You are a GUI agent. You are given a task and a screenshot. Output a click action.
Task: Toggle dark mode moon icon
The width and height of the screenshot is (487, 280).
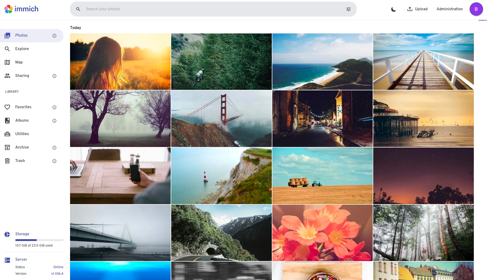click(x=393, y=9)
